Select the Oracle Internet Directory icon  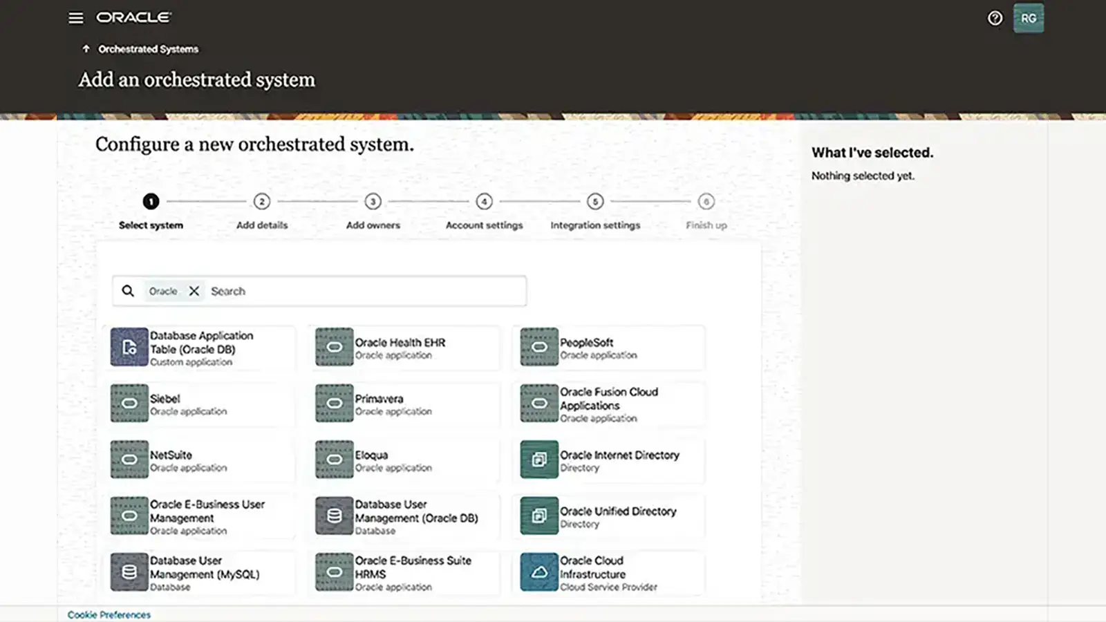[x=539, y=460]
